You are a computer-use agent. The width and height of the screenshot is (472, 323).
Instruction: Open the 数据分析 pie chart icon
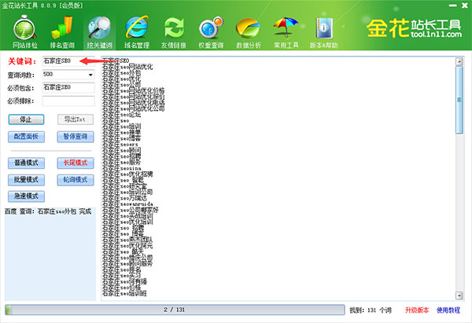[x=249, y=28]
